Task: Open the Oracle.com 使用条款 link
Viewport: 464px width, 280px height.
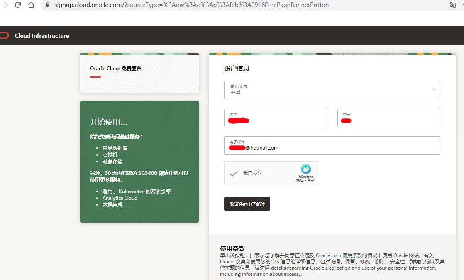Action: point(339,255)
